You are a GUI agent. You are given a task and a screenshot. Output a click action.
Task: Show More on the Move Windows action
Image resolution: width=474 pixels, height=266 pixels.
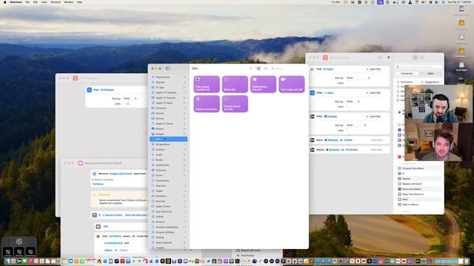pos(377,140)
